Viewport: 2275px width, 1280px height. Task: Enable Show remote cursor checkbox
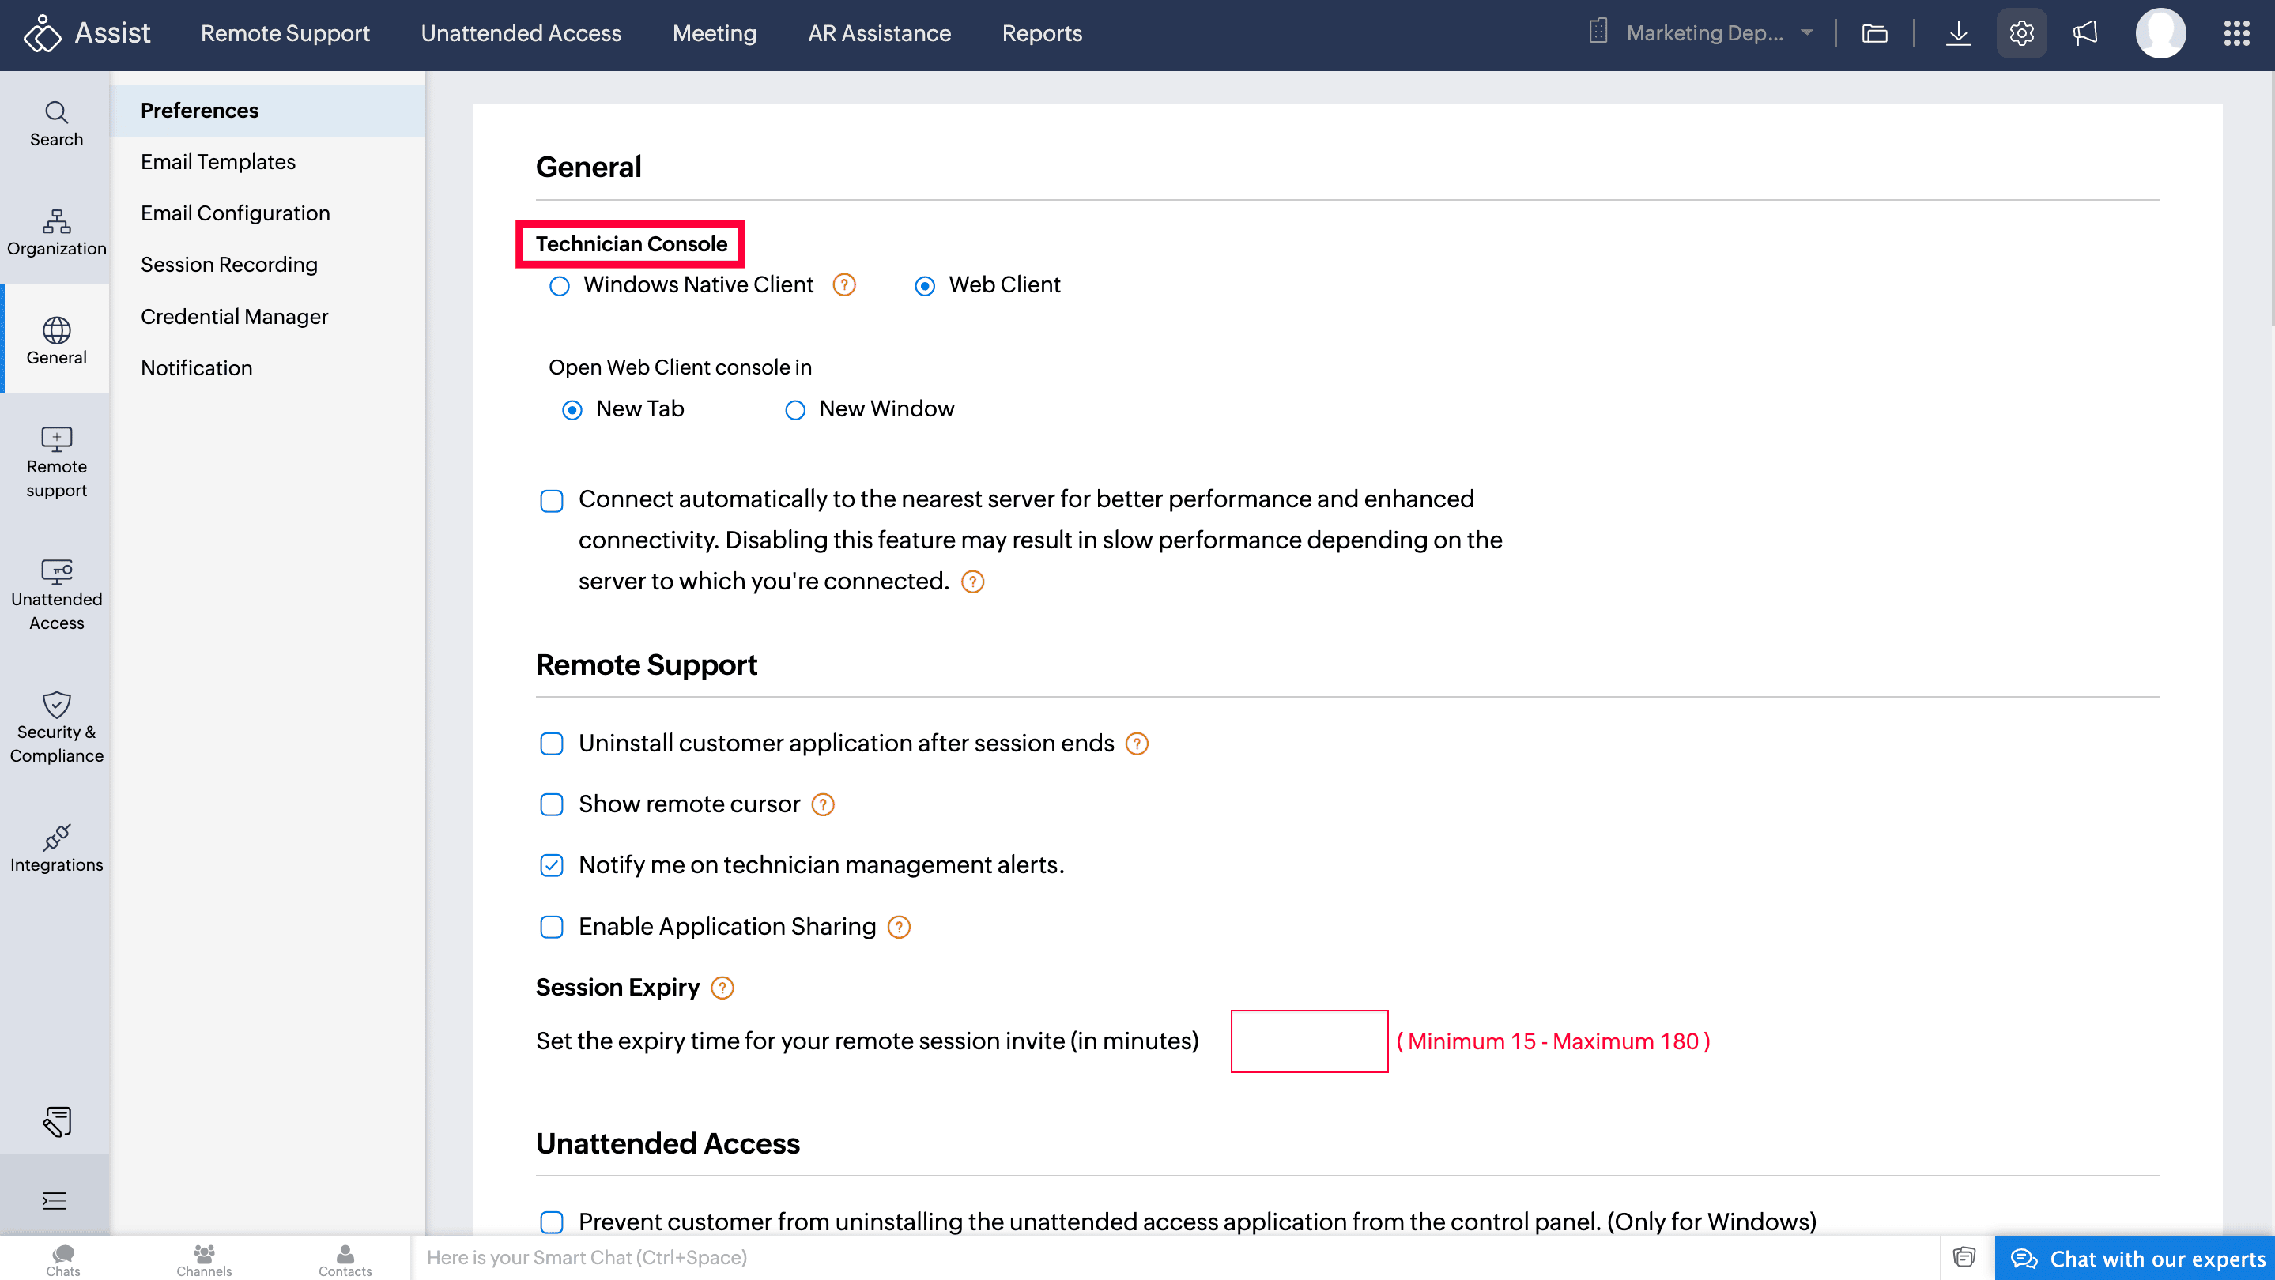551,804
